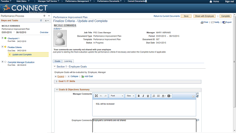
Task: Expand the Checkpoint 1 step
Action: click(x=3, y=38)
